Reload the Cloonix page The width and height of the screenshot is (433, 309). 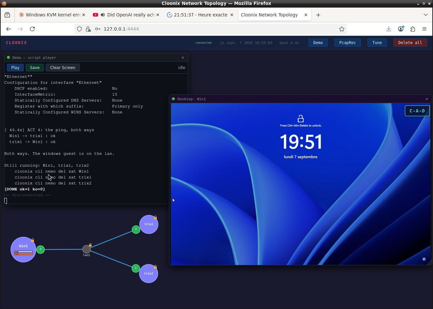coord(32,29)
